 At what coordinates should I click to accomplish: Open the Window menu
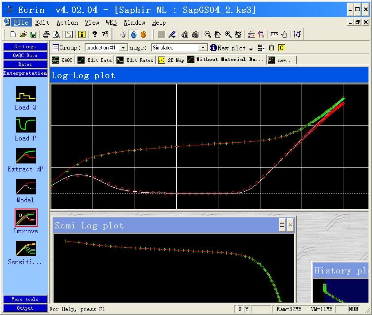click(x=134, y=23)
